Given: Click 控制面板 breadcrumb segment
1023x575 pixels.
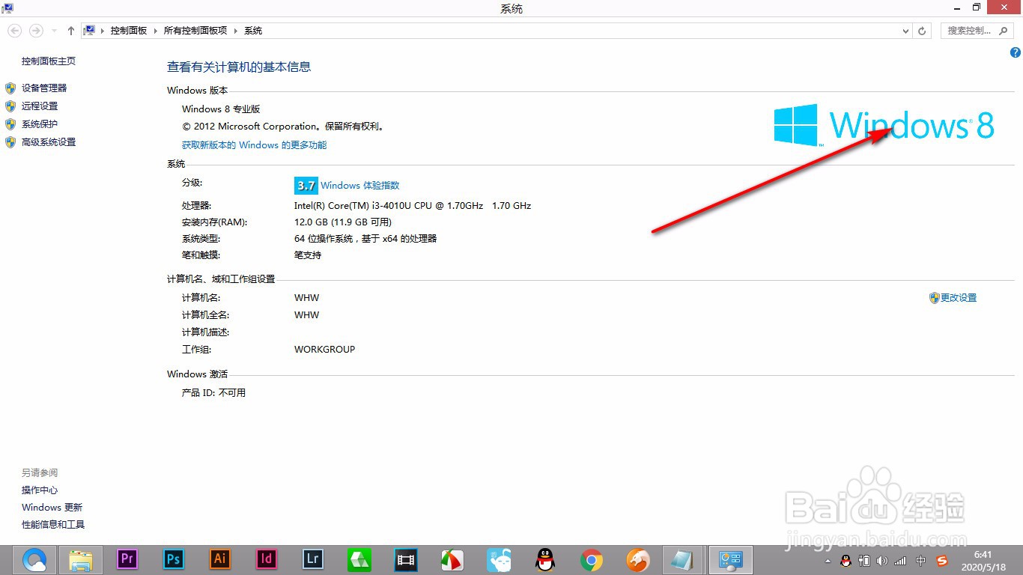Looking at the screenshot, I should click(129, 31).
